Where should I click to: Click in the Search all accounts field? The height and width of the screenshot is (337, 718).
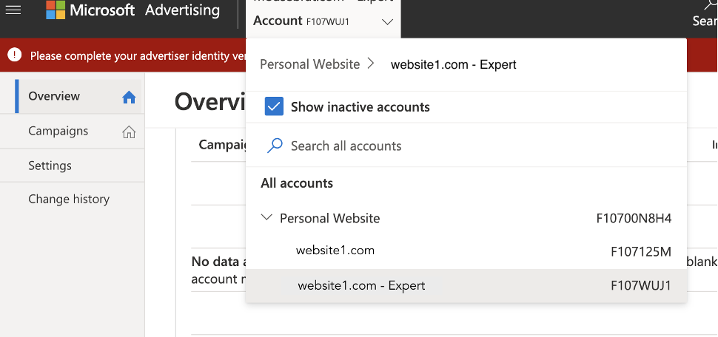466,146
